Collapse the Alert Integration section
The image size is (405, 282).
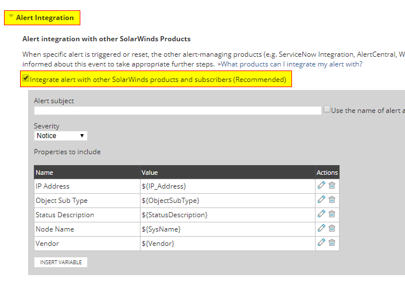point(11,17)
